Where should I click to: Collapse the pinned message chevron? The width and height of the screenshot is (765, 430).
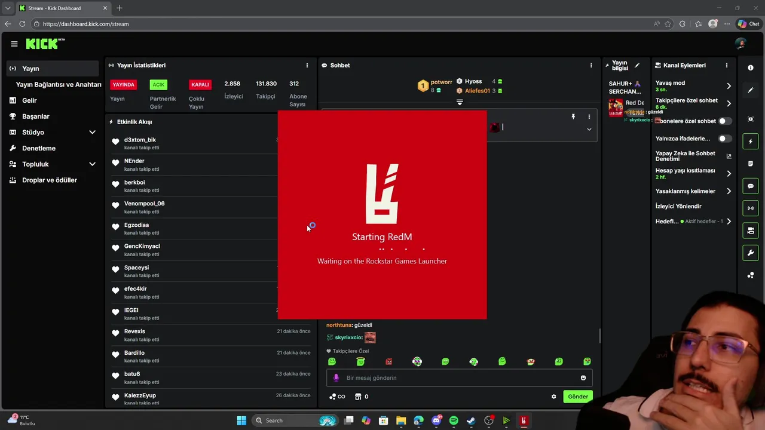pos(589,129)
